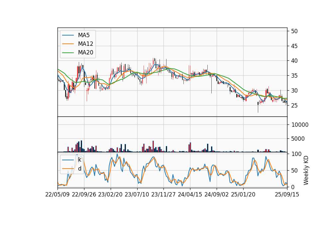Select the 25/09/15 date tick label
Screen dimensions: 319x229
pyautogui.click(x=287, y=194)
